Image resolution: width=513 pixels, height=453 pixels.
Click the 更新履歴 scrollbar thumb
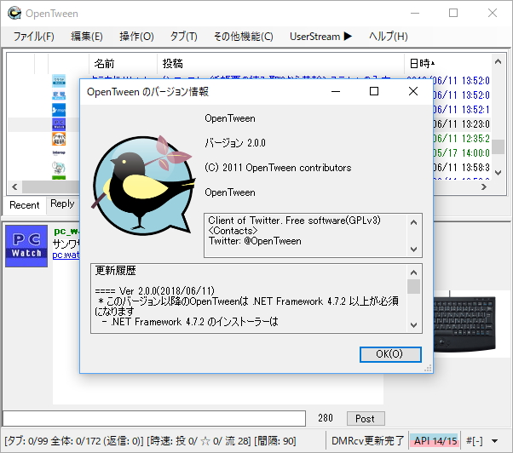(x=413, y=287)
